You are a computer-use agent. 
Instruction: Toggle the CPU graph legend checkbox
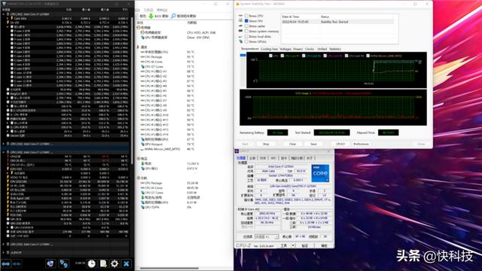coord(270,56)
